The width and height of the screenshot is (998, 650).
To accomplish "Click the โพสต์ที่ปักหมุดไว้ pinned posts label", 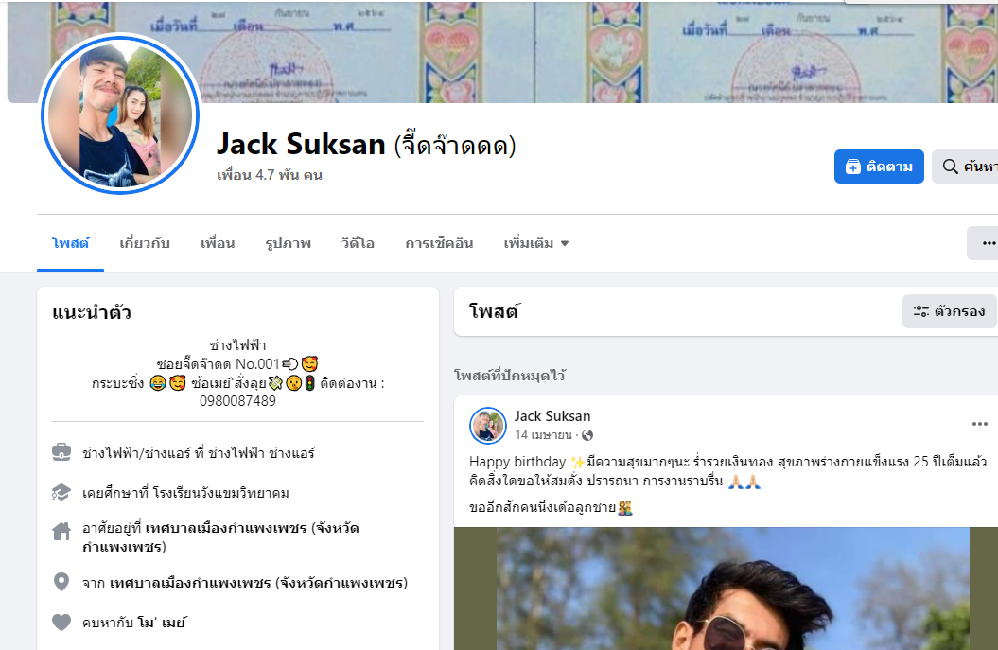I will [510, 376].
